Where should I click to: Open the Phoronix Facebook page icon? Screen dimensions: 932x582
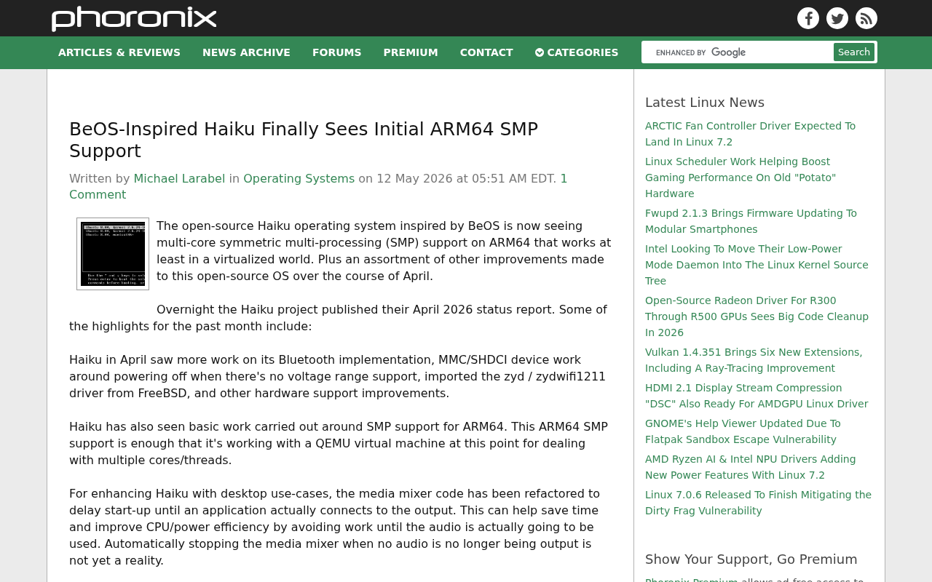click(808, 18)
